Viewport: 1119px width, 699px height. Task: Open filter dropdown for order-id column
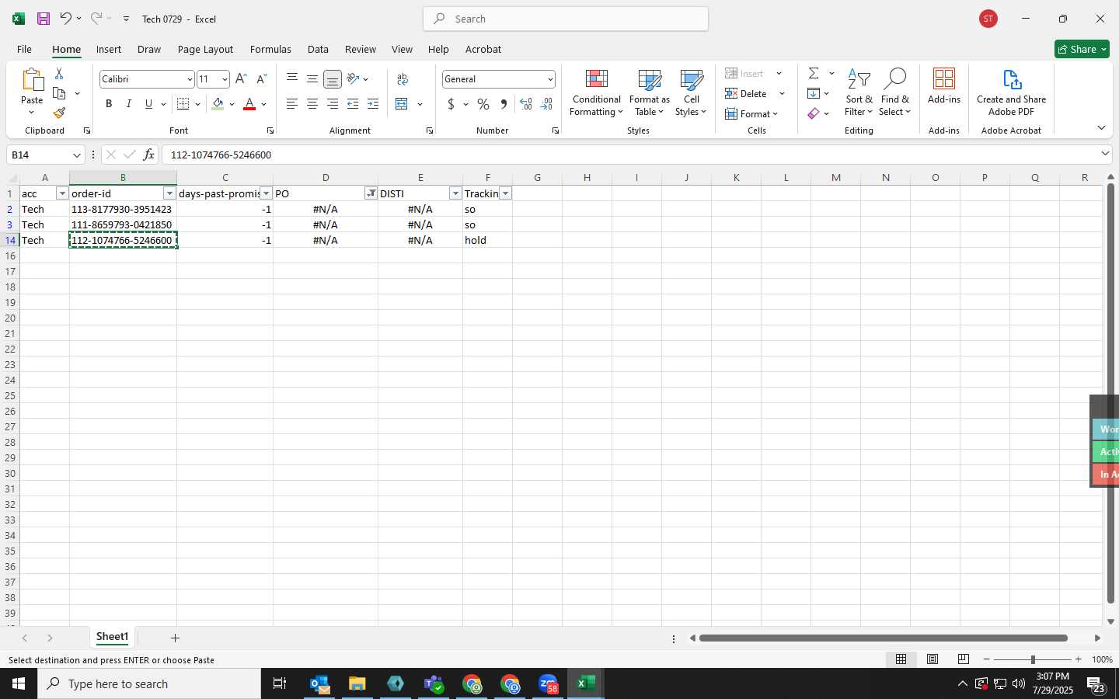point(169,193)
